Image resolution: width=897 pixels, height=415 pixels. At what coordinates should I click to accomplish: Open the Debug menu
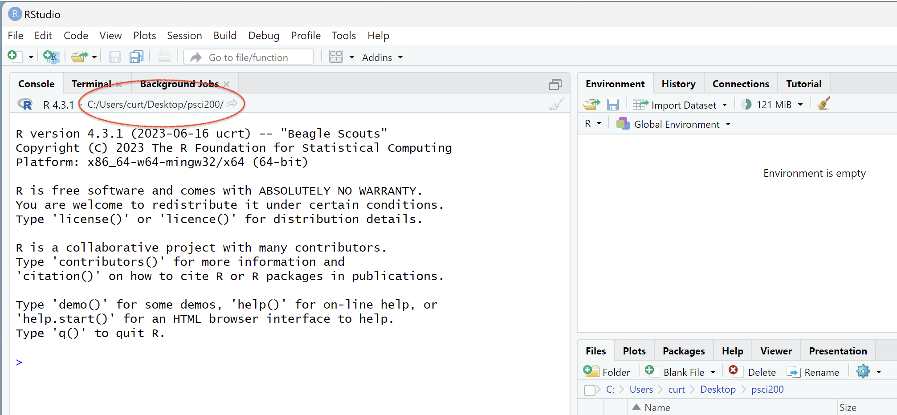[x=264, y=36]
